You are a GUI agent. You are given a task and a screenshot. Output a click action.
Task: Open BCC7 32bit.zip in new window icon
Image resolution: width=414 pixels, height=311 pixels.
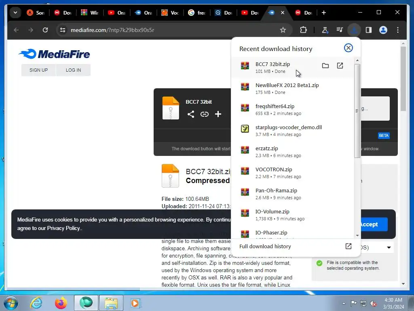pos(340,66)
